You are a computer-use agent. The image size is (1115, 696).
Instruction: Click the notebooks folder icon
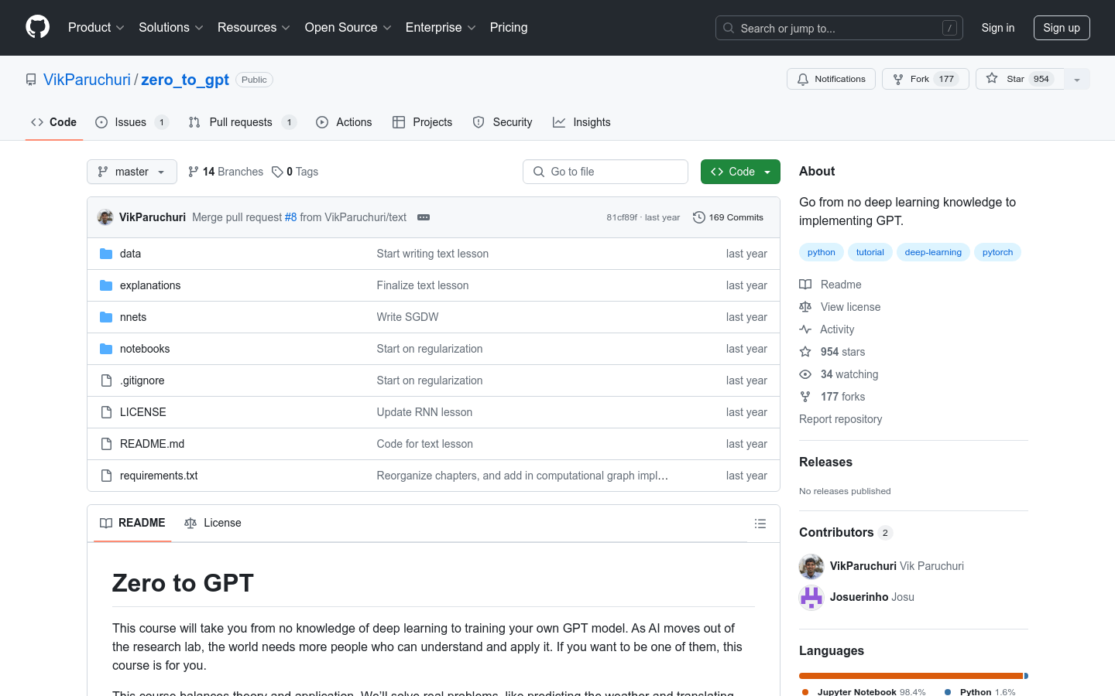click(106, 349)
